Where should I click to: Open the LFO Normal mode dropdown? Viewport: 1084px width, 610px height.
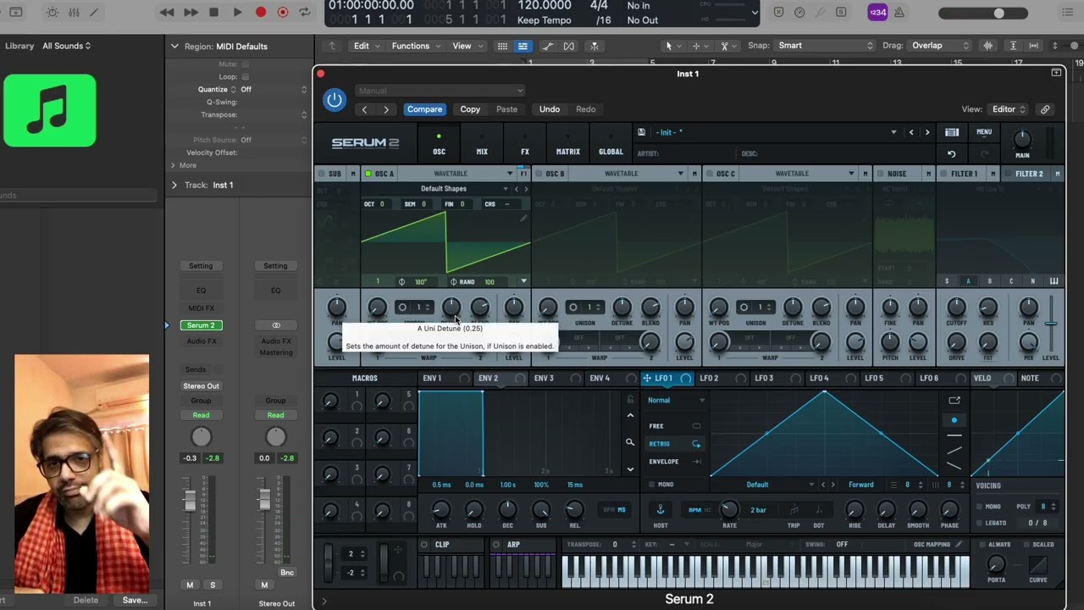676,400
